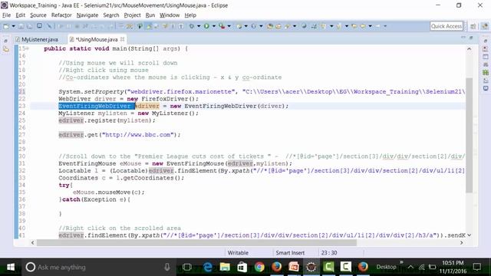Open the New wizard dropdown arrow
Viewport: 491px width, 276px height.
13,26
